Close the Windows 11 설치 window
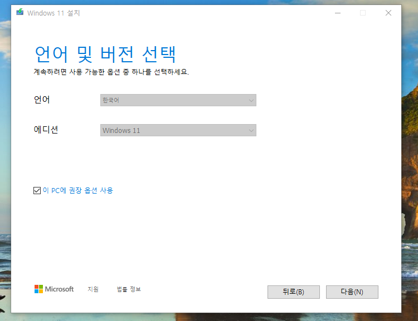418x321 pixels. pyautogui.click(x=388, y=13)
